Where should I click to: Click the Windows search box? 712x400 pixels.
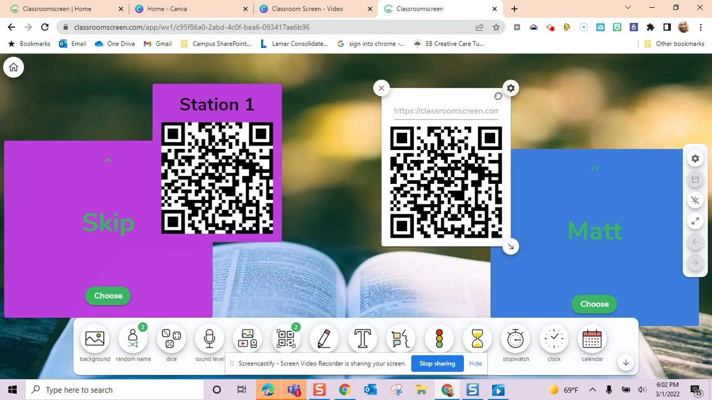pos(115,390)
